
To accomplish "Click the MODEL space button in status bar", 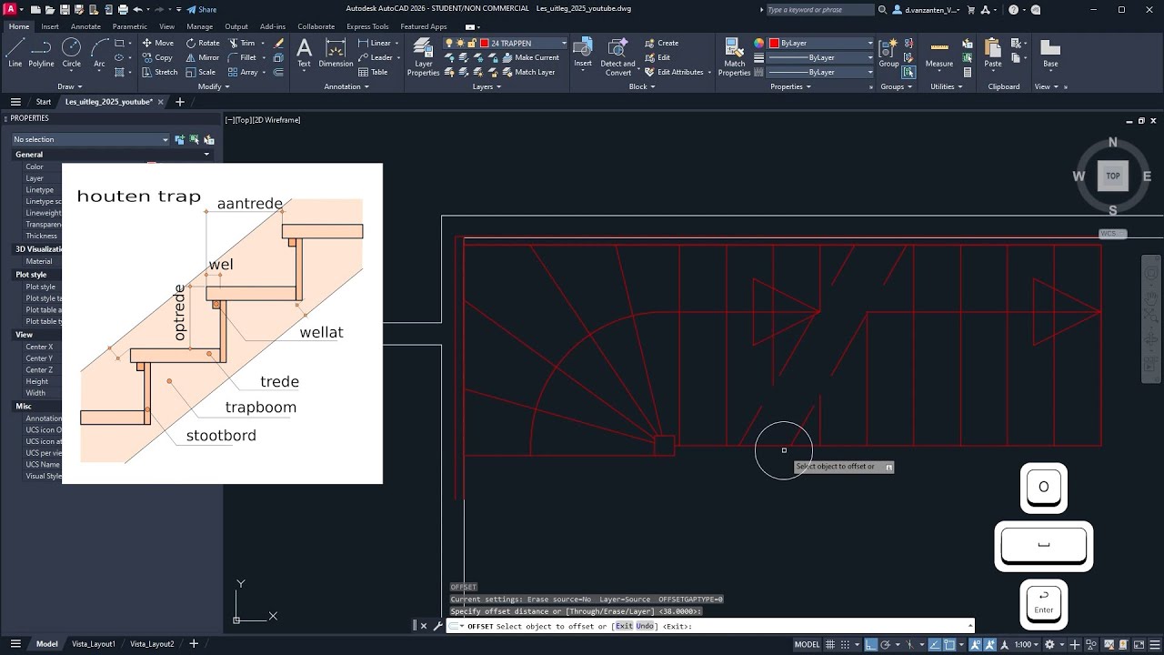I will click(807, 644).
